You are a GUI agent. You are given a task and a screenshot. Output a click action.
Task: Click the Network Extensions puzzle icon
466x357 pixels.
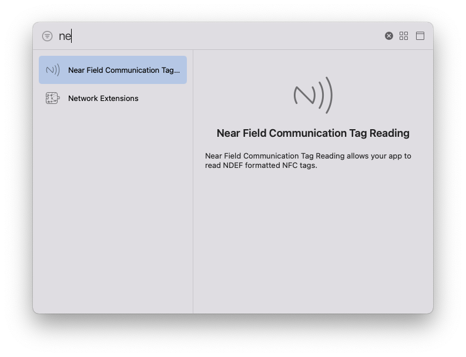[53, 98]
